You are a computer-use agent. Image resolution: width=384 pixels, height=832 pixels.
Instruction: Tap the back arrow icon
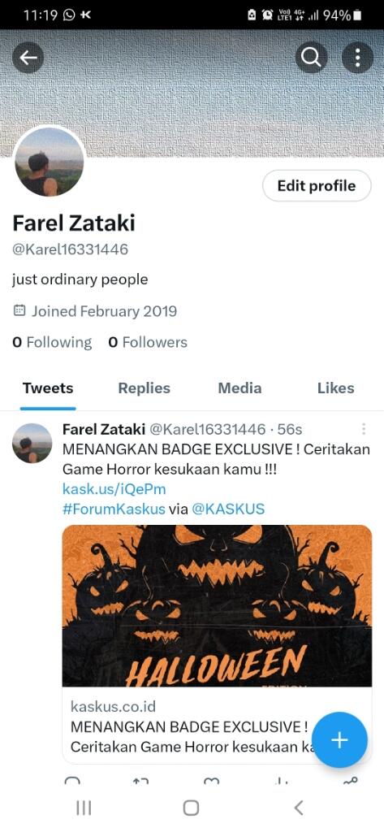click(28, 57)
